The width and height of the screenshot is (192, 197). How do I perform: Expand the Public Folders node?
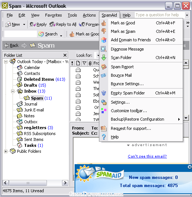(x=6, y=151)
